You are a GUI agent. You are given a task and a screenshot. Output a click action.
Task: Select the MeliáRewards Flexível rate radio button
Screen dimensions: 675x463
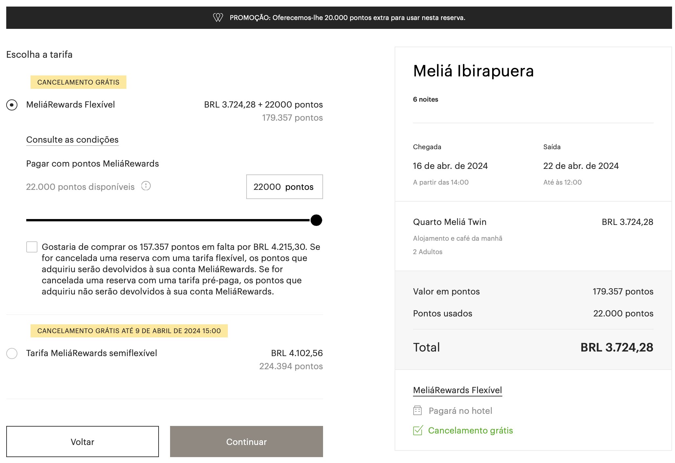pos(12,105)
